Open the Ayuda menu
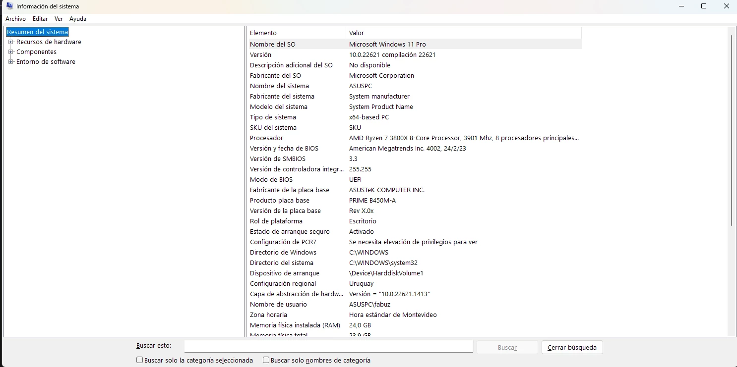The height and width of the screenshot is (367, 737). [x=78, y=19]
